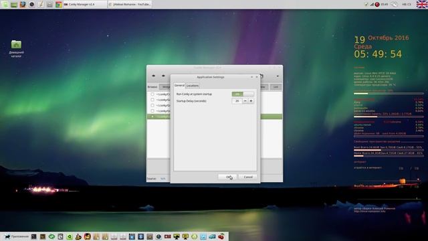Toggle checkbox in the highlighted green row
Screen dimensions: 428x241
[x=152, y=116]
